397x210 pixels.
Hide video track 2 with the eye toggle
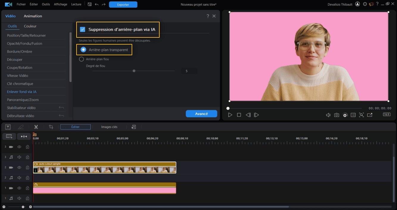click(19, 167)
